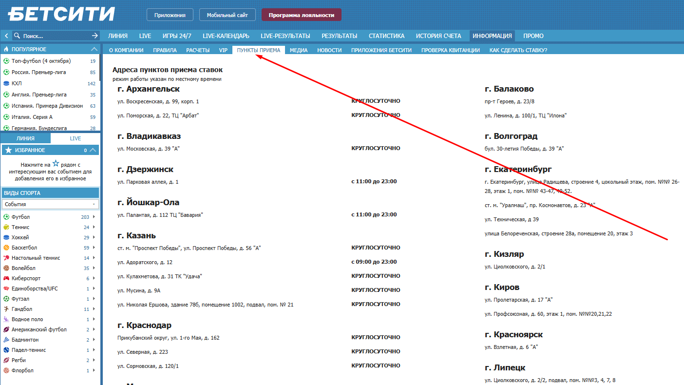
Task: Open the События dropdown
Action: (x=51, y=204)
